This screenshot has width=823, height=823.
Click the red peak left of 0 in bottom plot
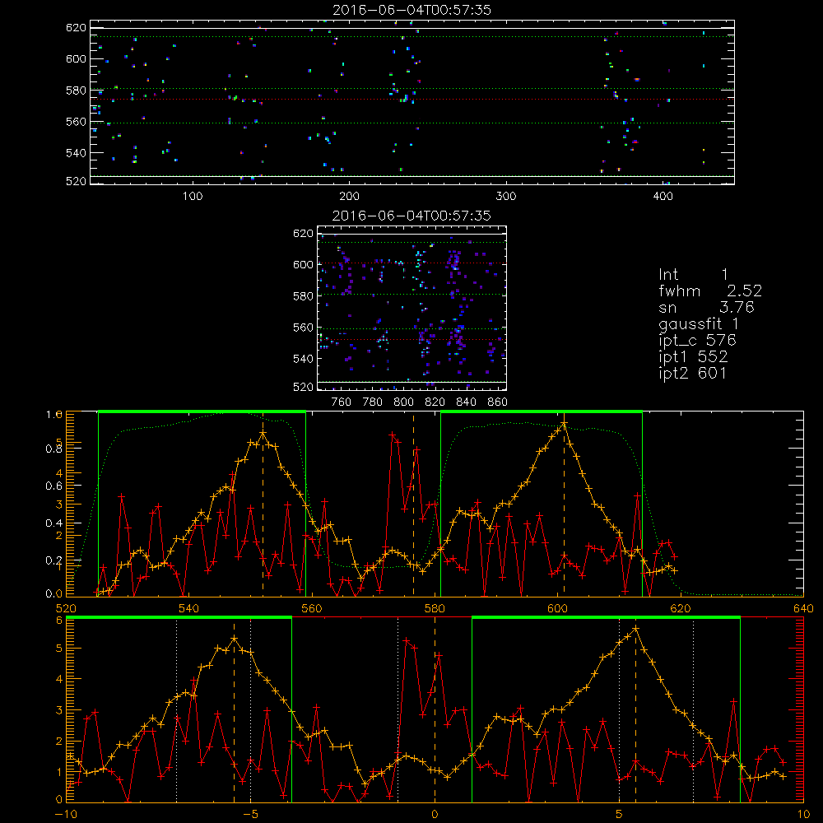[407, 641]
